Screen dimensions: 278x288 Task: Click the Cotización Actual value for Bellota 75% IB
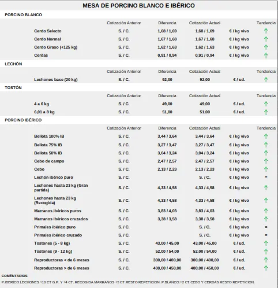point(205,145)
